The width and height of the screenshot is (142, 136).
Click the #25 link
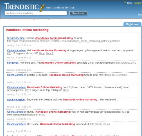point(123,112)
